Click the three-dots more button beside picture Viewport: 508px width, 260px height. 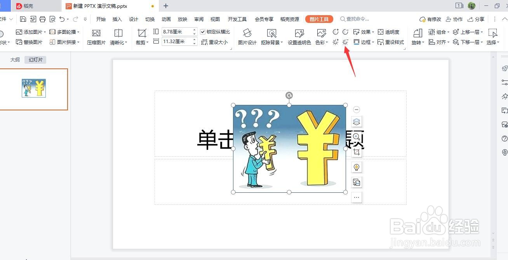(x=356, y=197)
